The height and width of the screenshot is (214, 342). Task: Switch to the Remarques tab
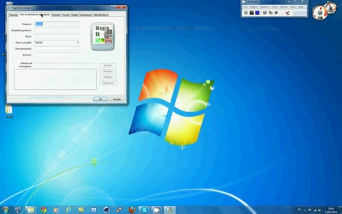86,15
